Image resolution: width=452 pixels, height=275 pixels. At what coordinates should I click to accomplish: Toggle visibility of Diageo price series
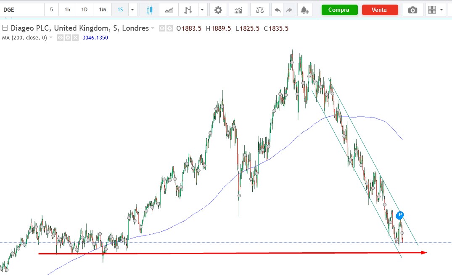click(x=162, y=29)
